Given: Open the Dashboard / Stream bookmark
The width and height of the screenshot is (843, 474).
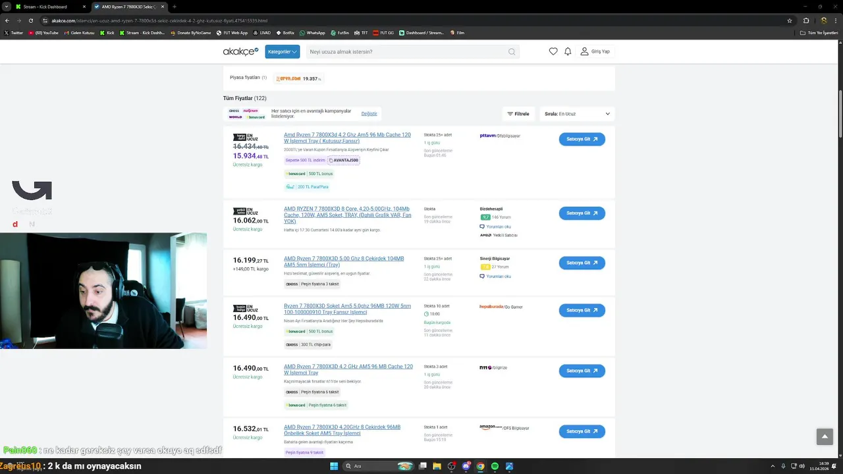Looking at the screenshot, I should pos(422,32).
